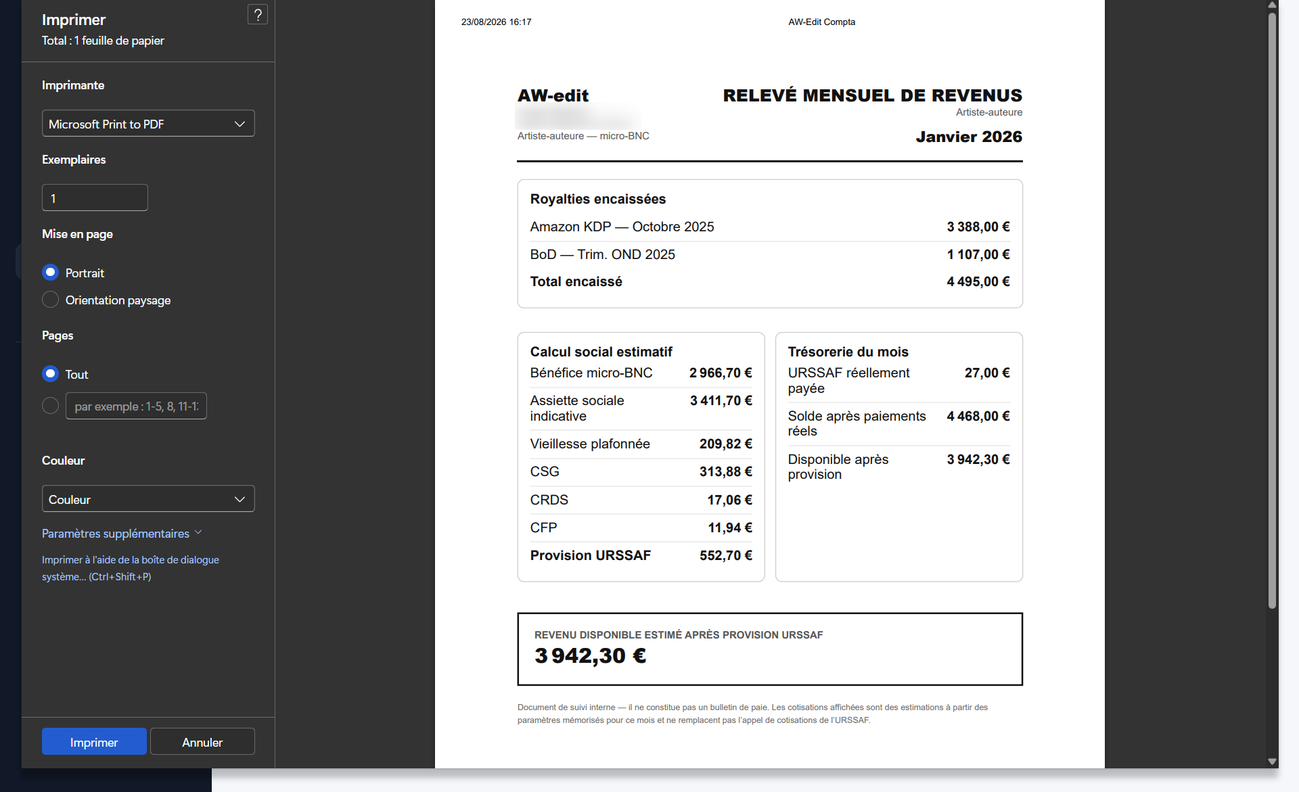Click the page range field 'par exemple'

(x=136, y=406)
